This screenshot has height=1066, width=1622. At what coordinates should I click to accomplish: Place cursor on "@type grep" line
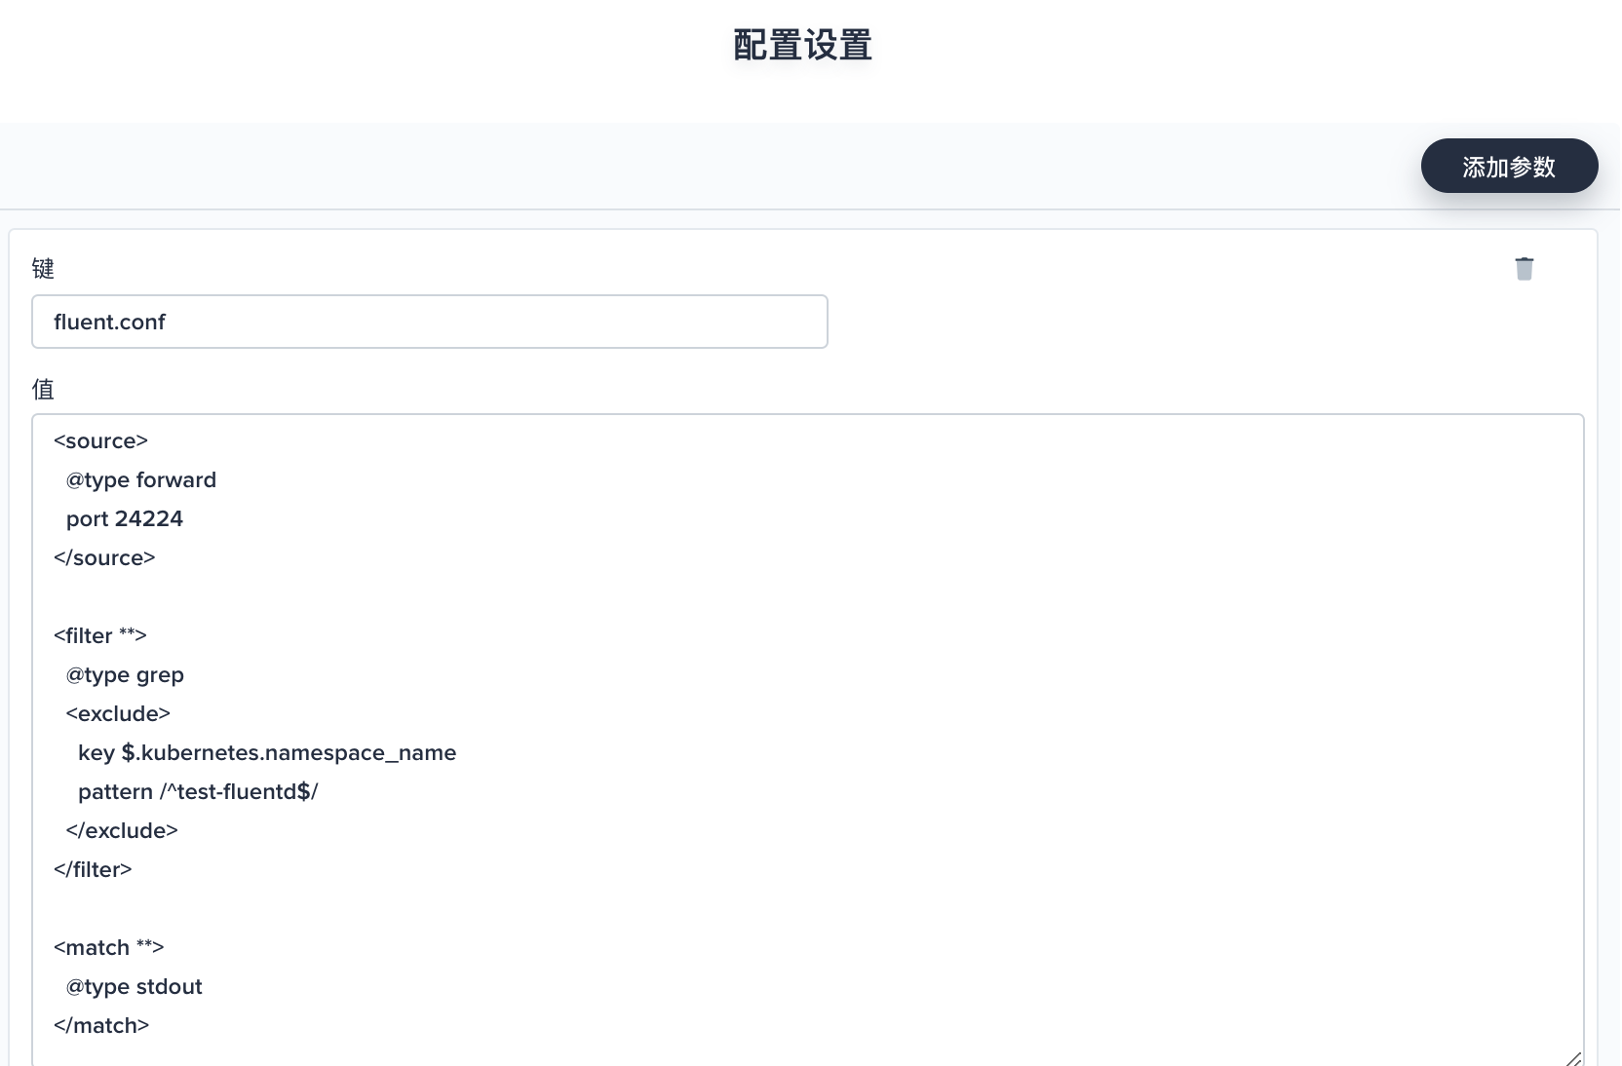(x=125, y=674)
